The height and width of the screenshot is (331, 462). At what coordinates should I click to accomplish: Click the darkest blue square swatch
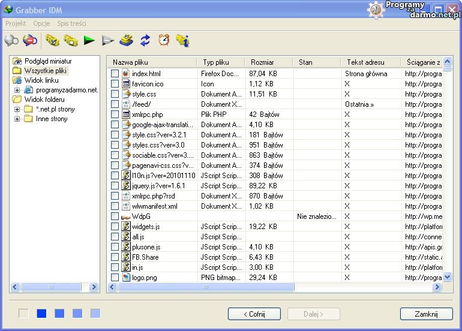41,314
